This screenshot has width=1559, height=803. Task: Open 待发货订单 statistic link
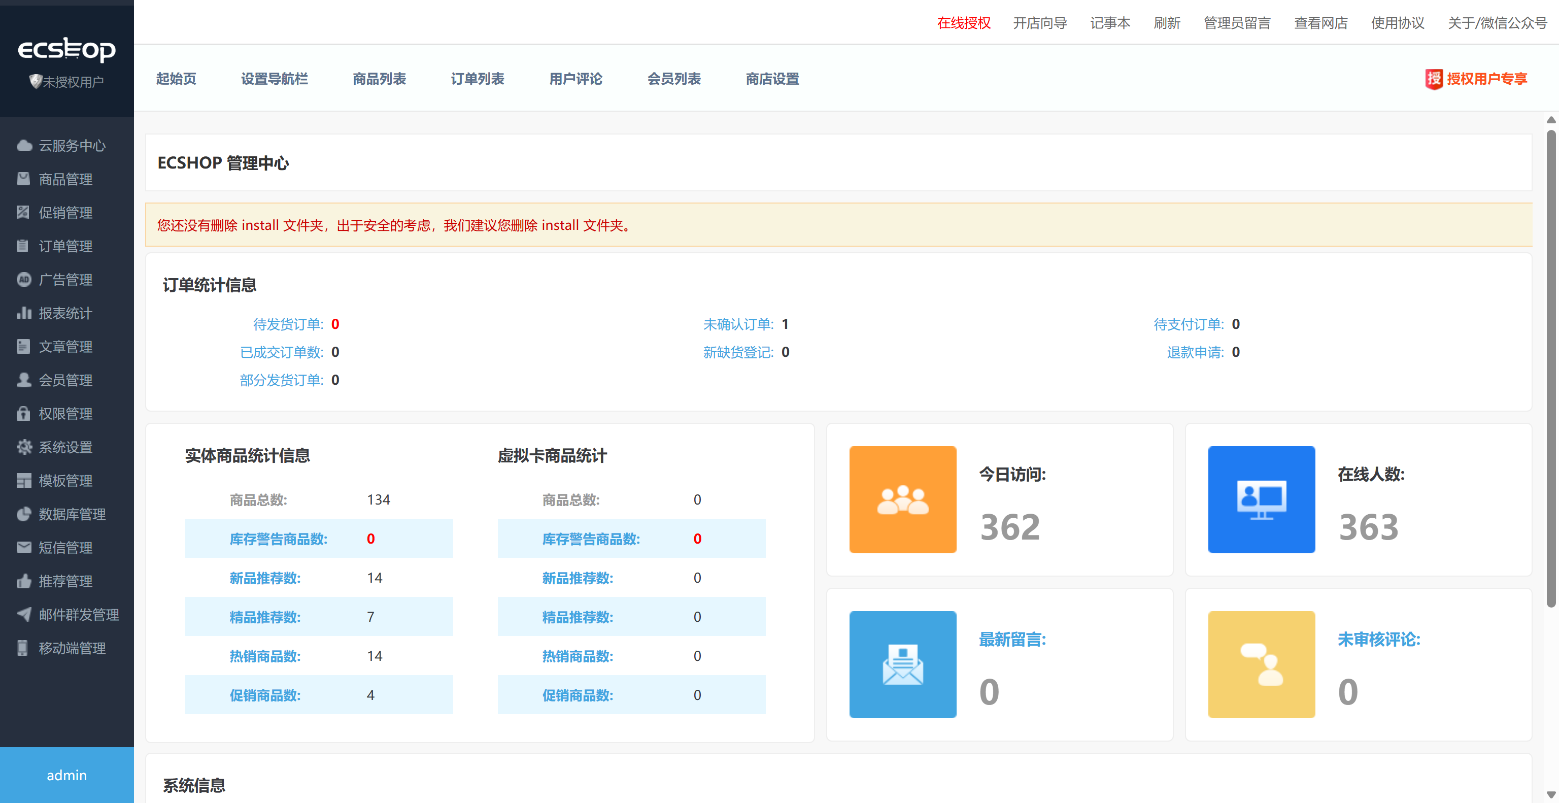[x=288, y=324]
